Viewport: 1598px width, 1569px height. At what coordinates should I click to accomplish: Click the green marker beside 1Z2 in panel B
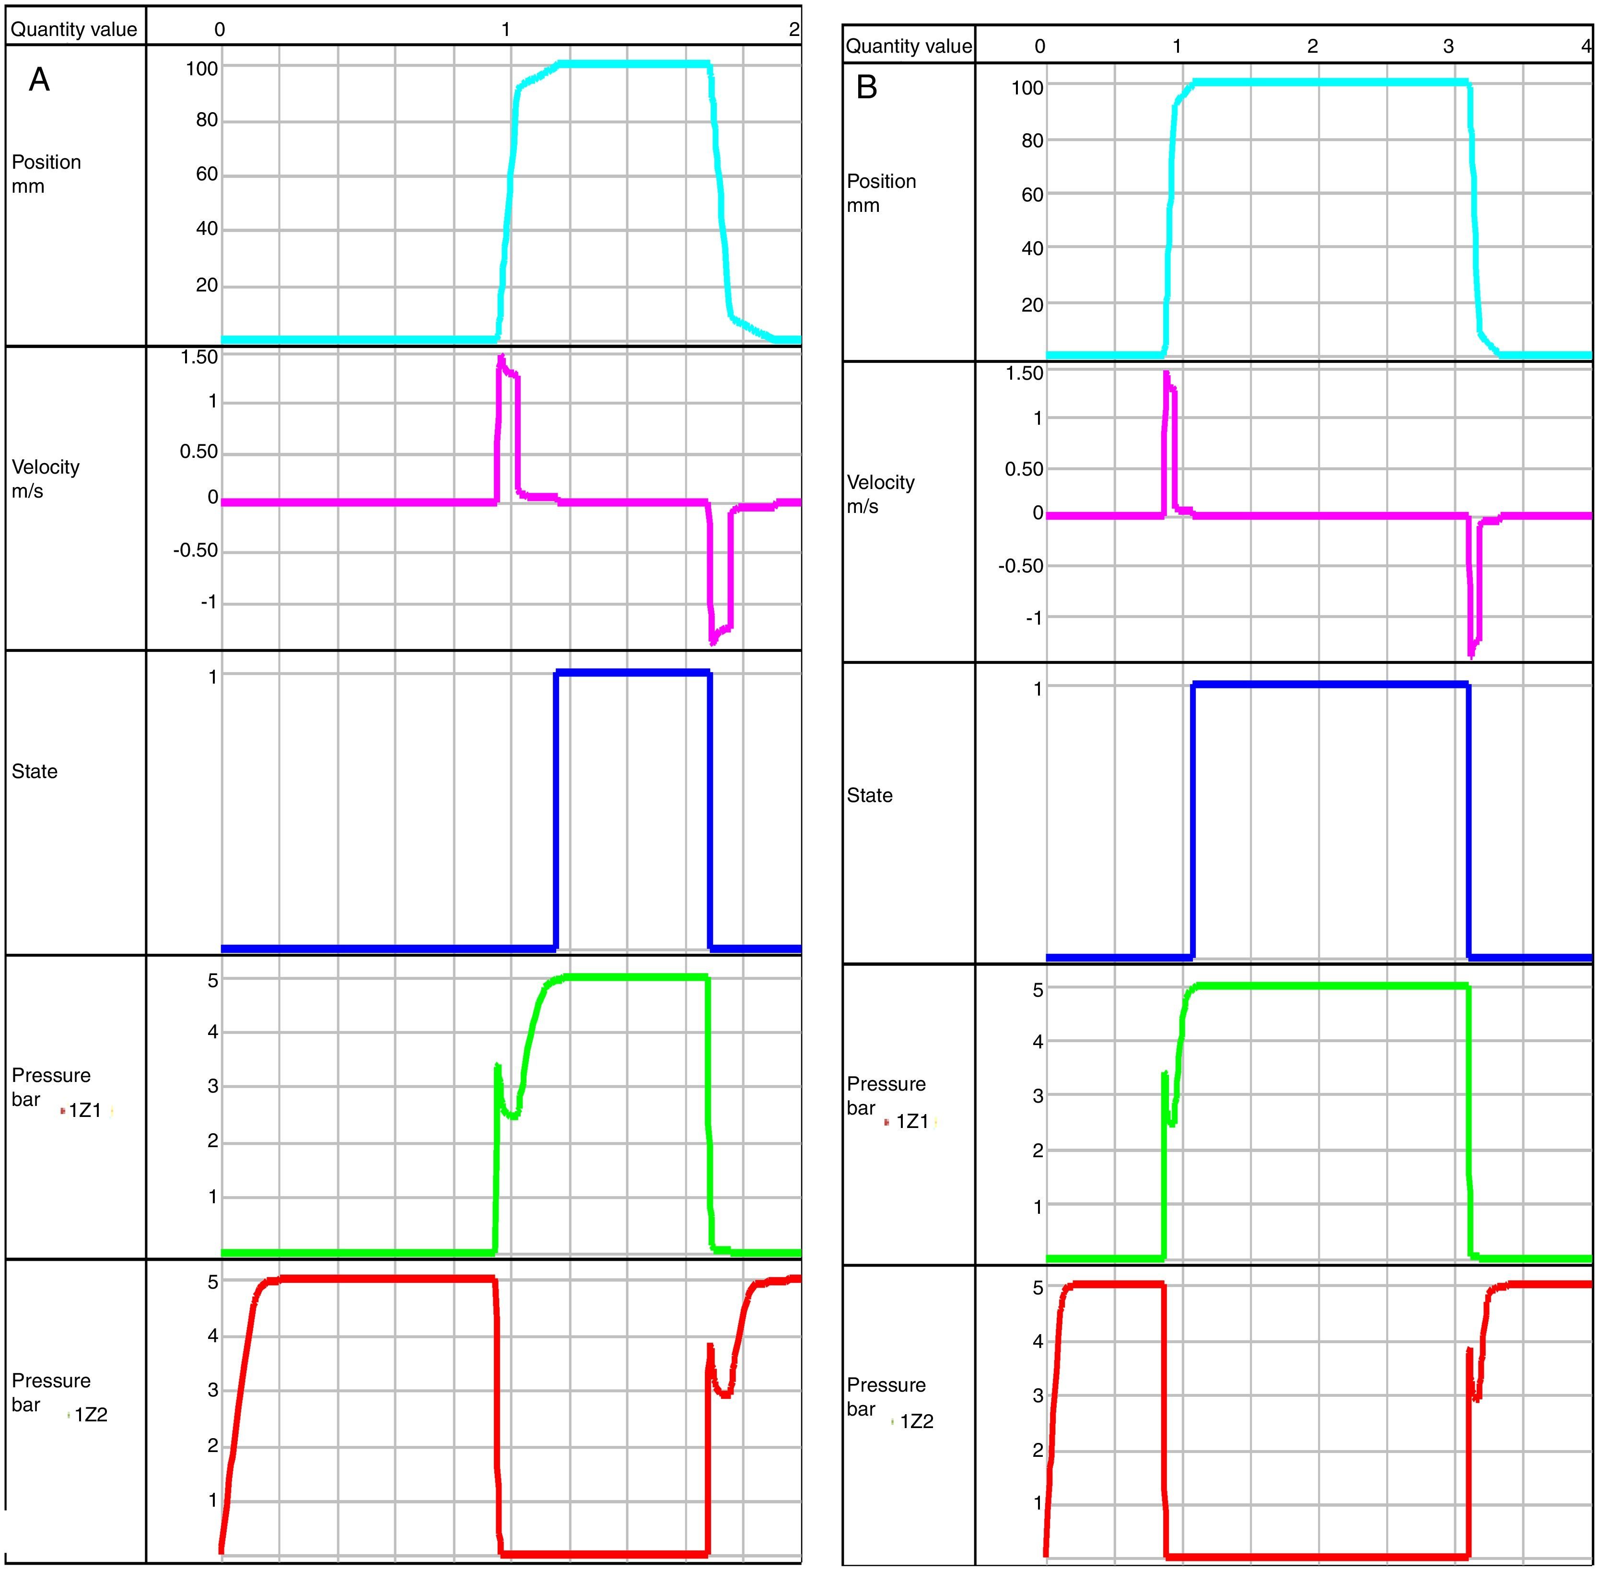(x=892, y=1421)
